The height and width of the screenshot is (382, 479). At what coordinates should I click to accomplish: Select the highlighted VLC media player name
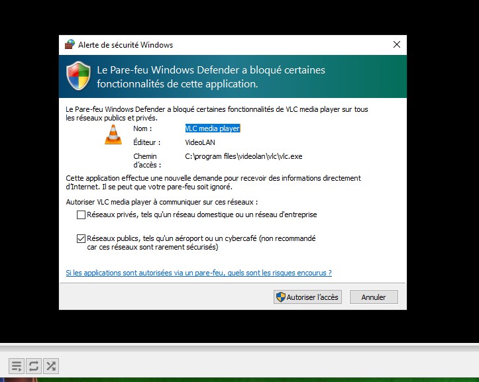(x=212, y=128)
